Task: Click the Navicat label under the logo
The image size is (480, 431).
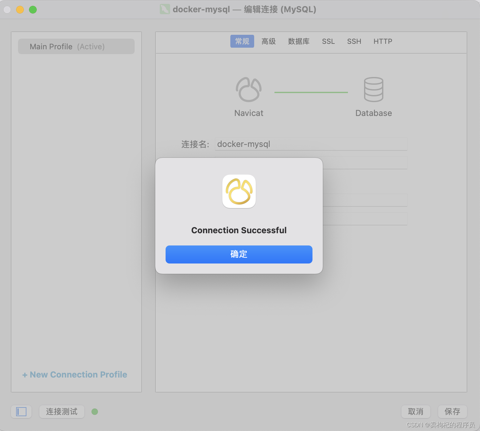Action: pos(249,113)
